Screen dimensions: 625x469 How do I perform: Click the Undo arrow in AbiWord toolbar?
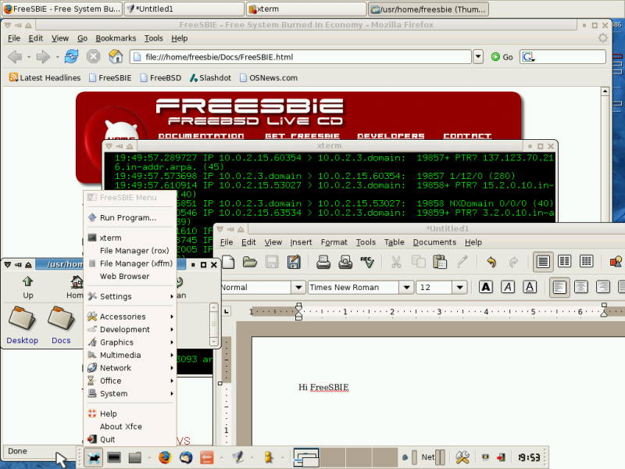click(491, 262)
